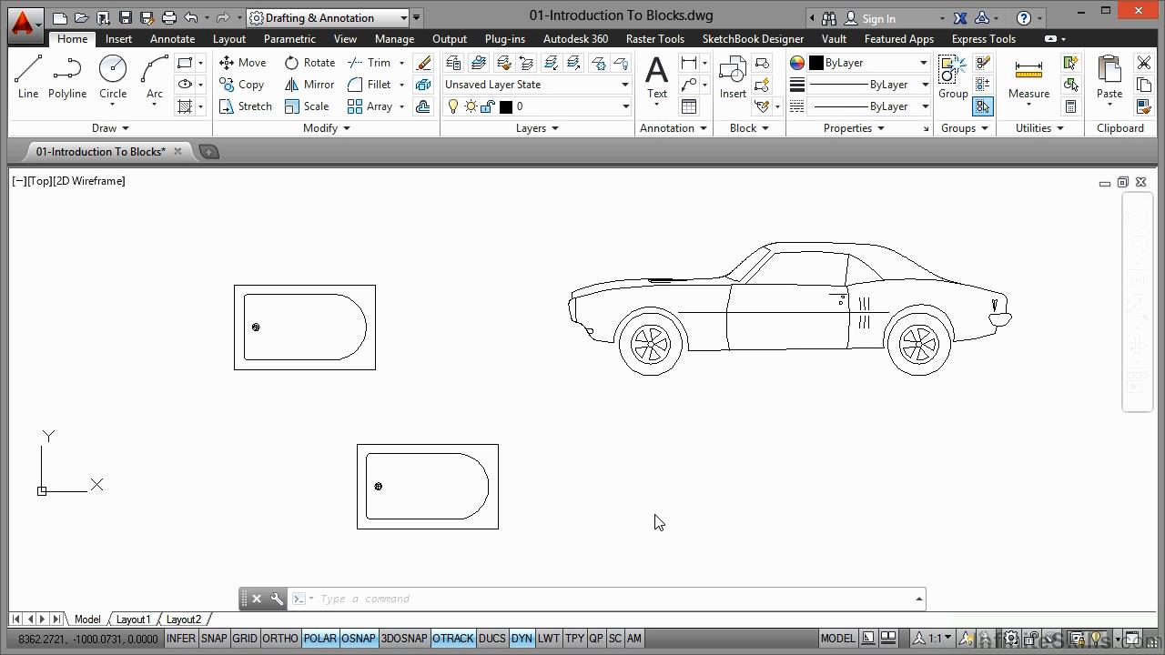Click the Fillet tool

tap(370, 85)
